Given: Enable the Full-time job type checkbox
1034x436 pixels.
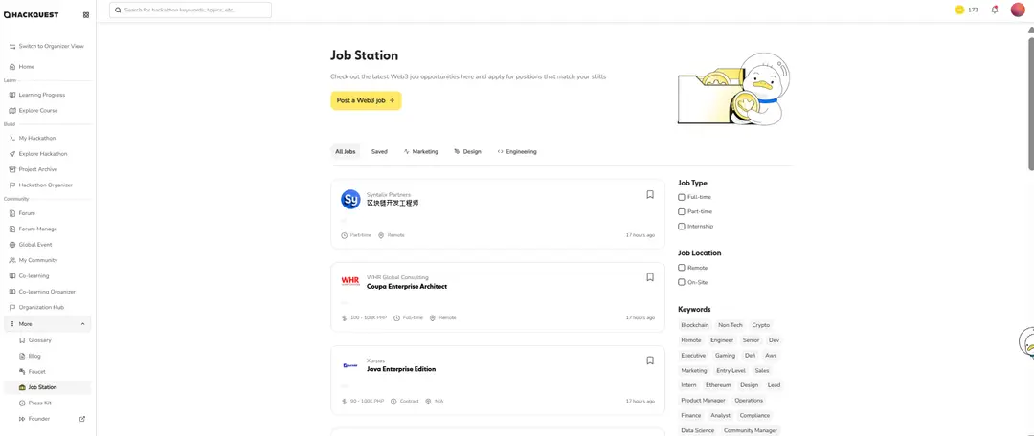Looking at the screenshot, I should (682, 197).
